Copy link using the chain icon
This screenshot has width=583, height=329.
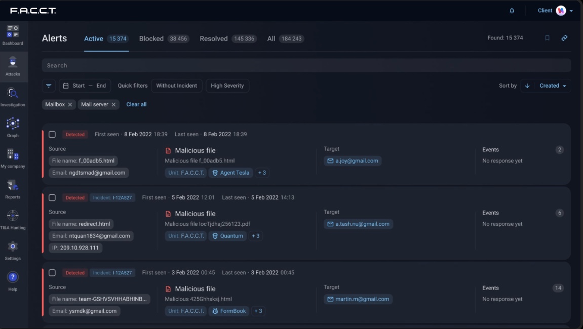564,38
